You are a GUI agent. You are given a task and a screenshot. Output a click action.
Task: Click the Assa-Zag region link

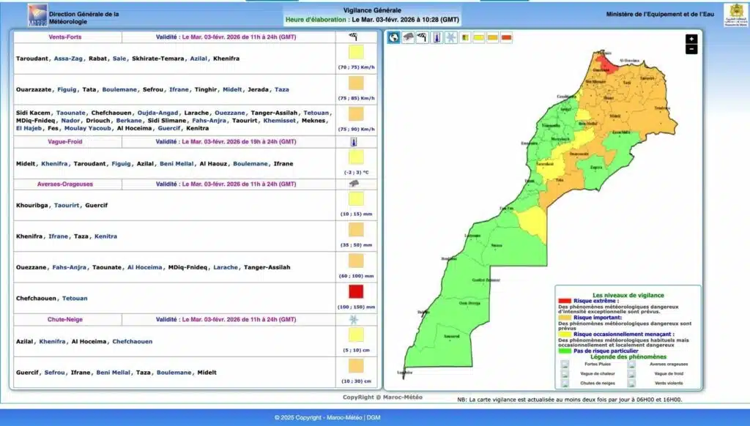click(x=69, y=59)
